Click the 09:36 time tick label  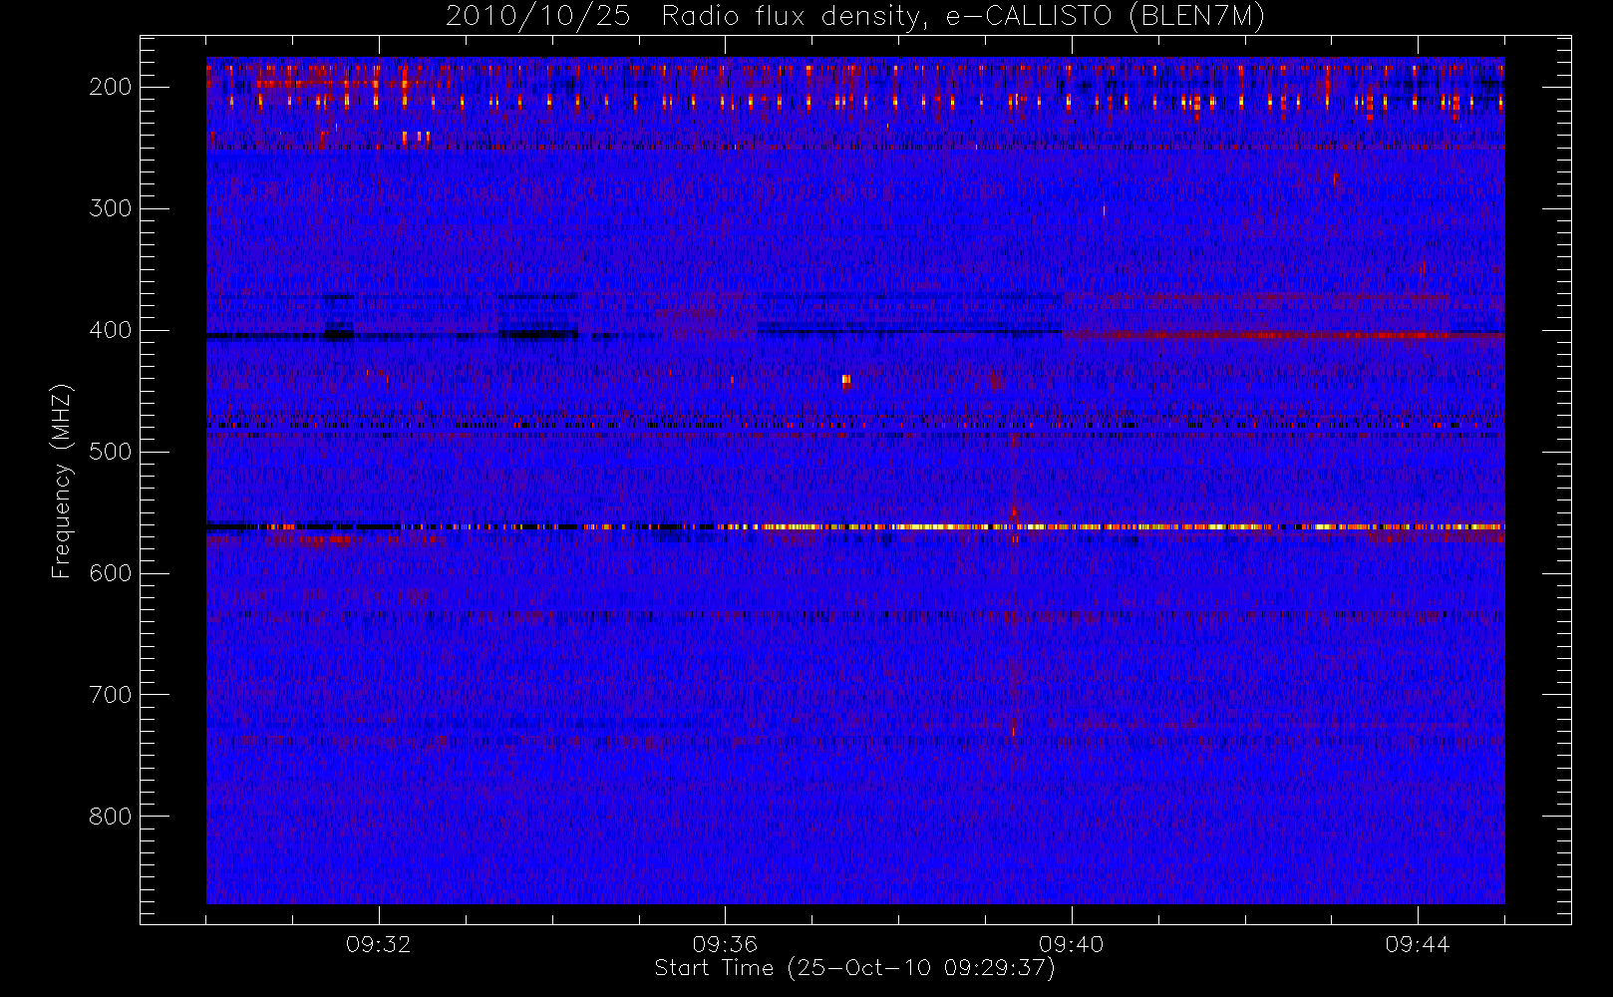pos(725,944)
